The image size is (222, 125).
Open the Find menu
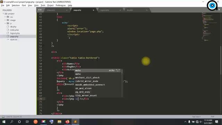tap(24, 6)
